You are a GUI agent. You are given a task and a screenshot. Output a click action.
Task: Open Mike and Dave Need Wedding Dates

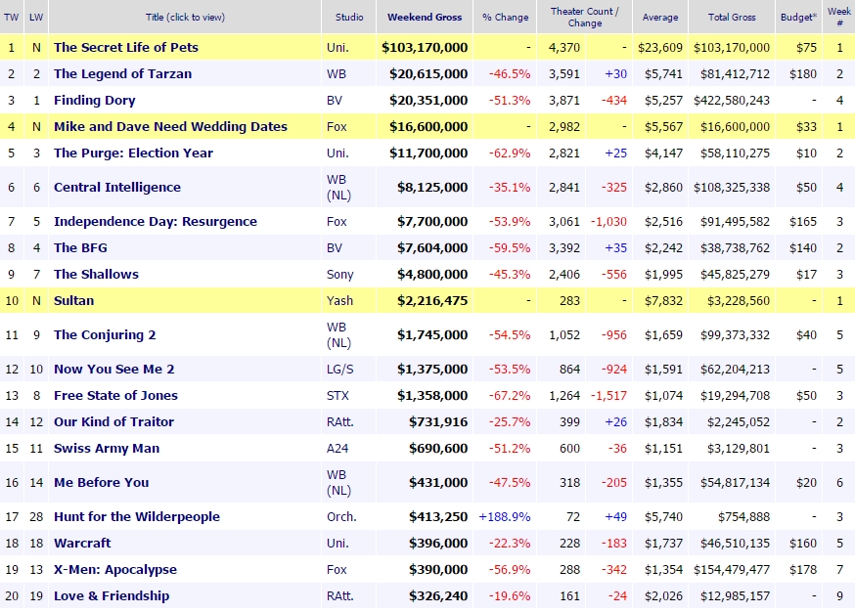tap(170, 126)
